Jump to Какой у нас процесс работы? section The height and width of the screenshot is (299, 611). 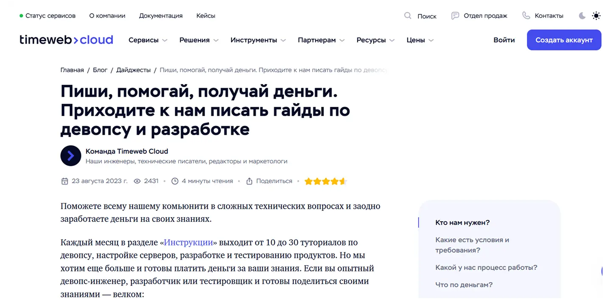486,268
